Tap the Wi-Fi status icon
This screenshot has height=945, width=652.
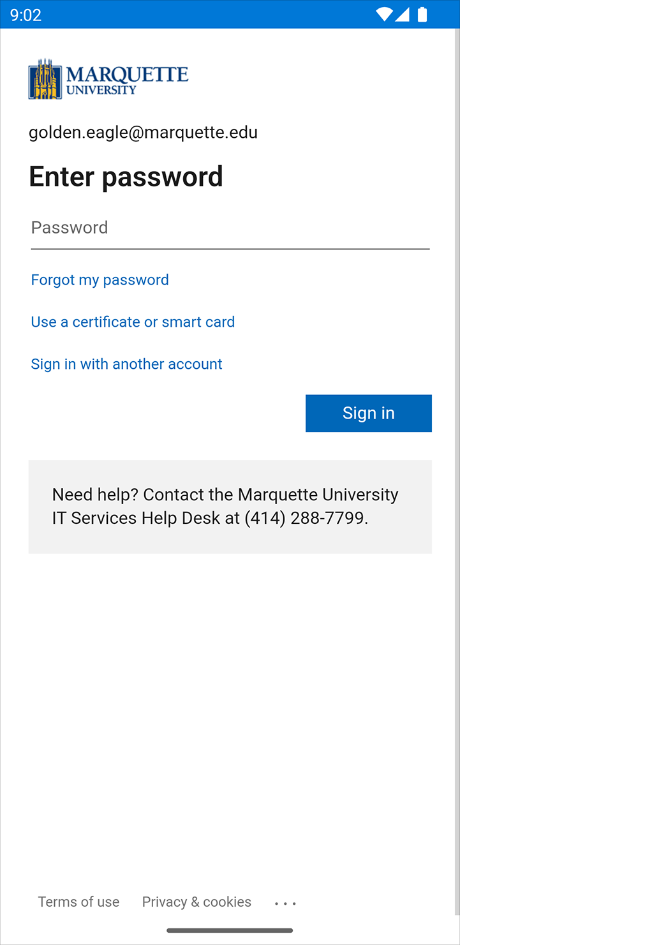click(x=384, y=14)
